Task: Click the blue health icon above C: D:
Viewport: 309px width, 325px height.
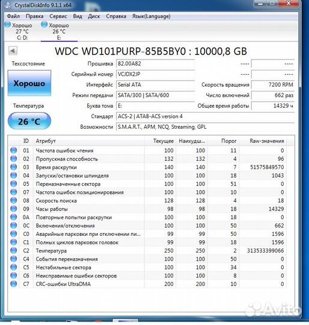Action: click(x=8, y=25)
